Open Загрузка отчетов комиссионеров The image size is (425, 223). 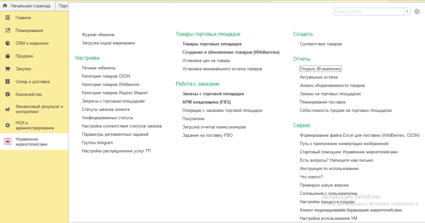(x=214, y=127)
